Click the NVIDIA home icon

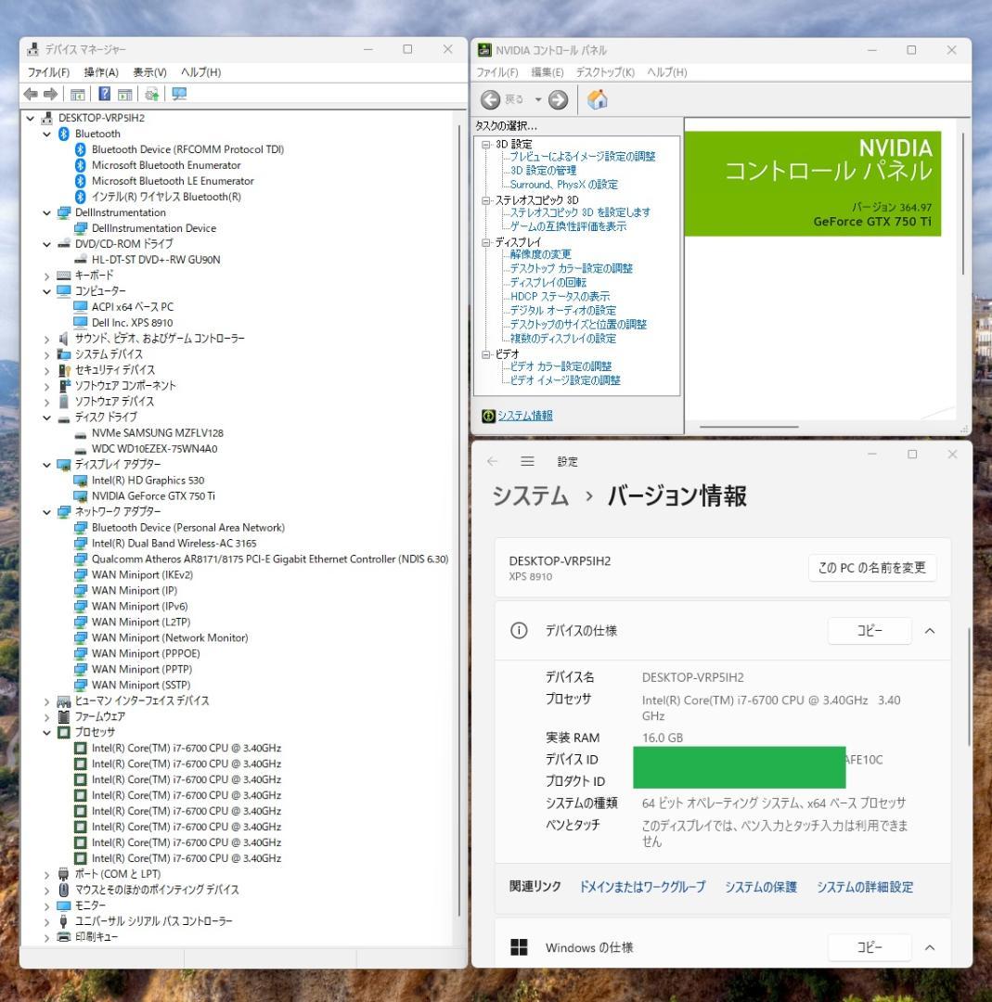click(x=599, y=100)
